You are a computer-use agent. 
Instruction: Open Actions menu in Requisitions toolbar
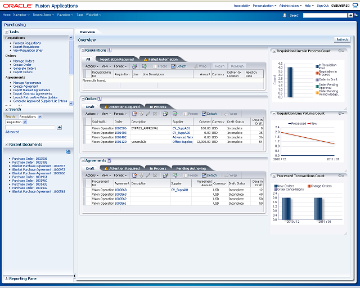pos(92,66)
